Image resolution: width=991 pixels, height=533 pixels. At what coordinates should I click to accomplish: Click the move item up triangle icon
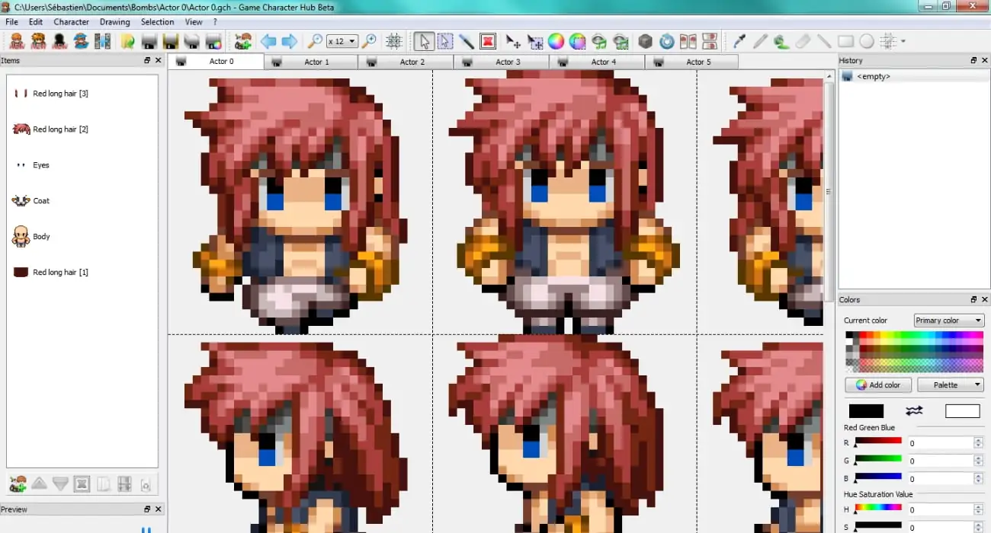click(x=39, y=484)
